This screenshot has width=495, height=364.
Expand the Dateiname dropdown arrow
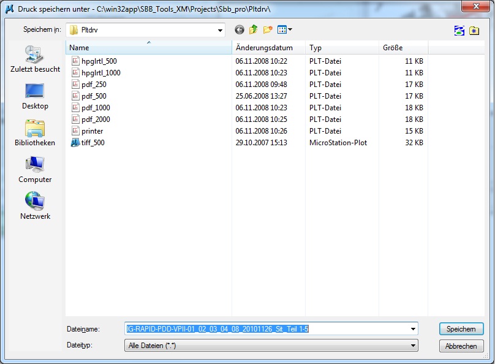413,329
